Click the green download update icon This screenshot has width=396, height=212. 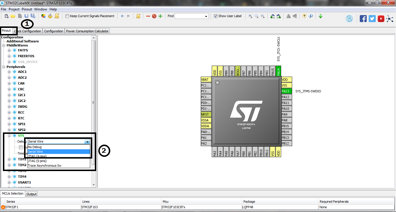(320, 16)
